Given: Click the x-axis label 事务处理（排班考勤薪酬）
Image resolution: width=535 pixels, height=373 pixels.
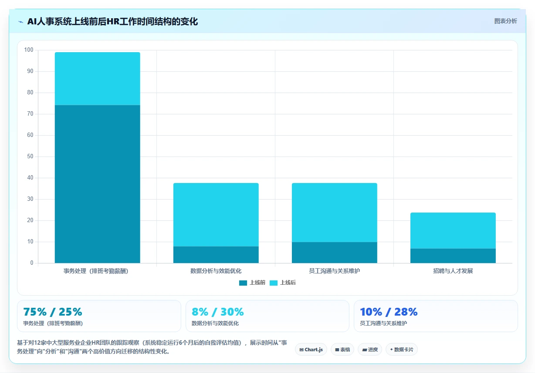Looking at the screenshot, I should 95,271.
